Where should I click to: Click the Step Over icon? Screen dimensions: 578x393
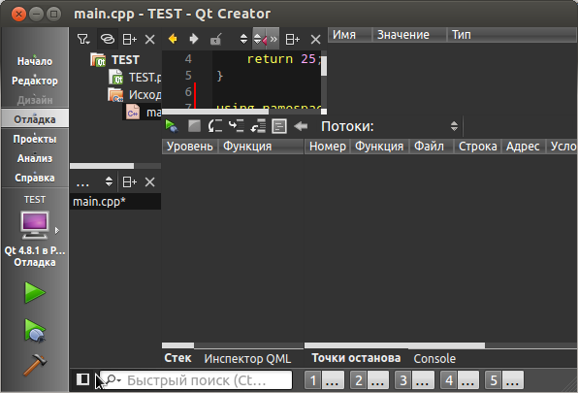(215, 126)
